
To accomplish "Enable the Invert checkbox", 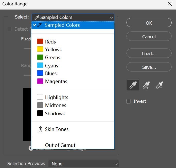I will (129, 101).
